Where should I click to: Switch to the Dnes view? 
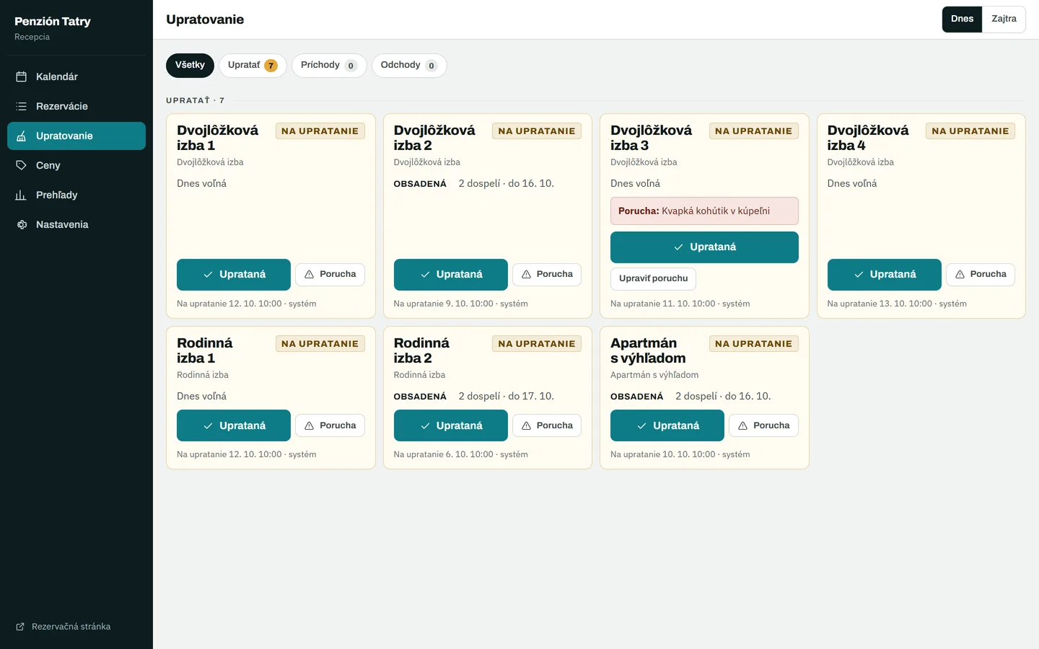[962, 19]
